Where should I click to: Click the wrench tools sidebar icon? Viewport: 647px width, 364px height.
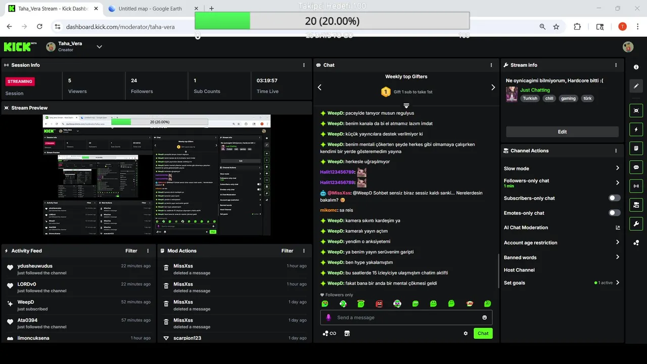[x=636, y=224]
